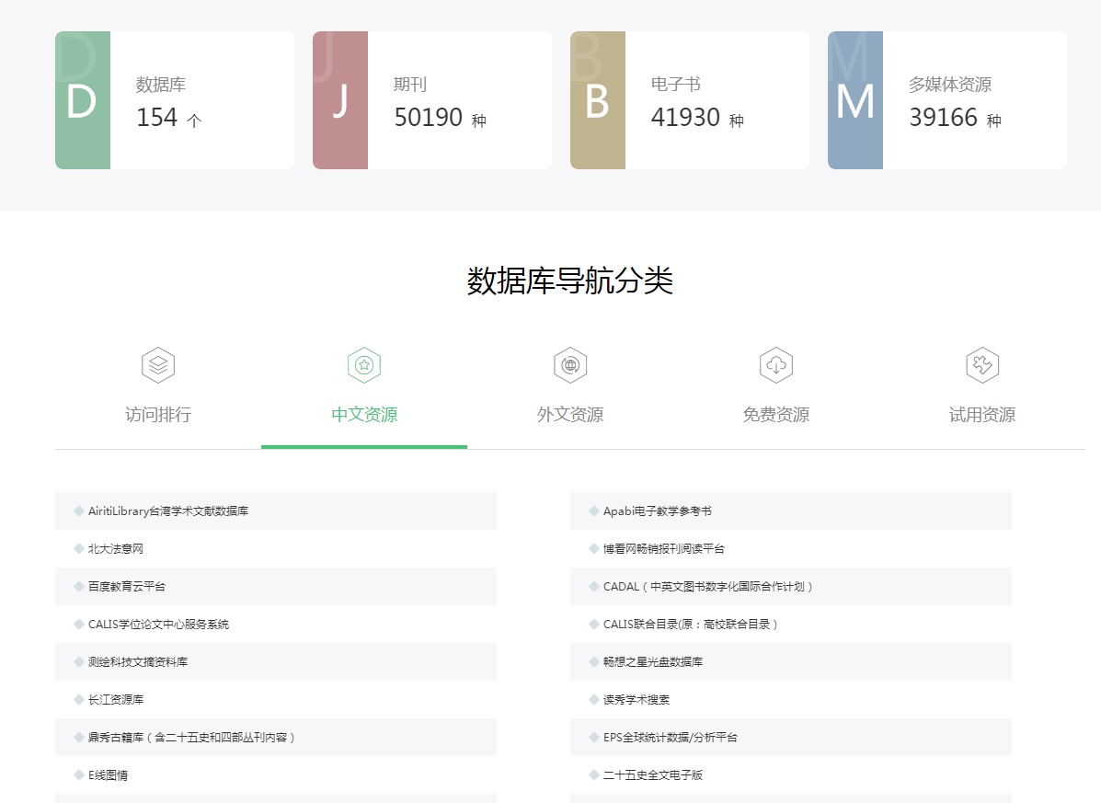This screenshot has height=803, width=1101.
Task: Click the globe hexagon icon for 外文资源
Action: coord(570,365)
